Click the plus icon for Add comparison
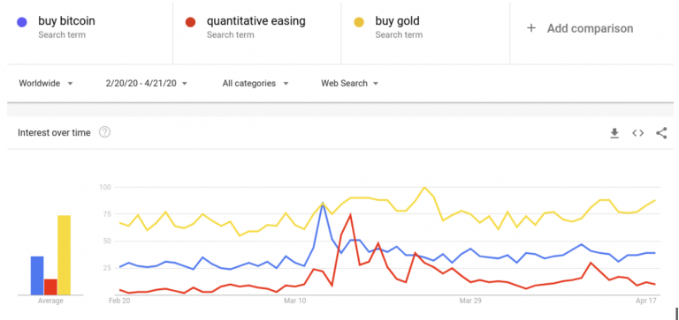 pos(530,28)
